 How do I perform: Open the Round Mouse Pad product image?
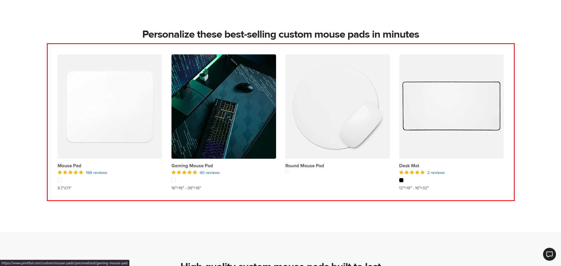337,106
